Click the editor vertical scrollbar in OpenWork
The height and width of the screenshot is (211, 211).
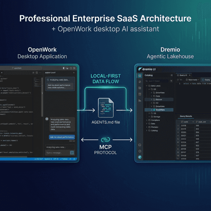[42, 97]
